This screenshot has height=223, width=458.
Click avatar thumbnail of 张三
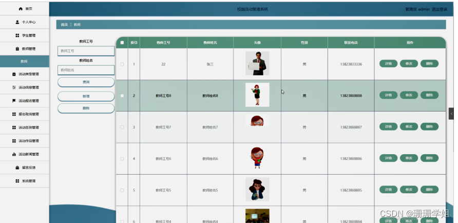[x=257, y=63]
